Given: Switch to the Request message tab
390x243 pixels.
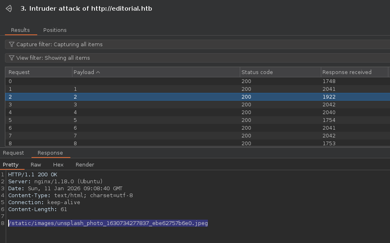Looking at the screenshot, I should (14, 153).
